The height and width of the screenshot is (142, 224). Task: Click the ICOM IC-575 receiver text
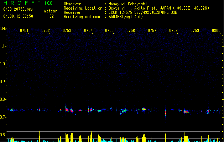(143, 12)
